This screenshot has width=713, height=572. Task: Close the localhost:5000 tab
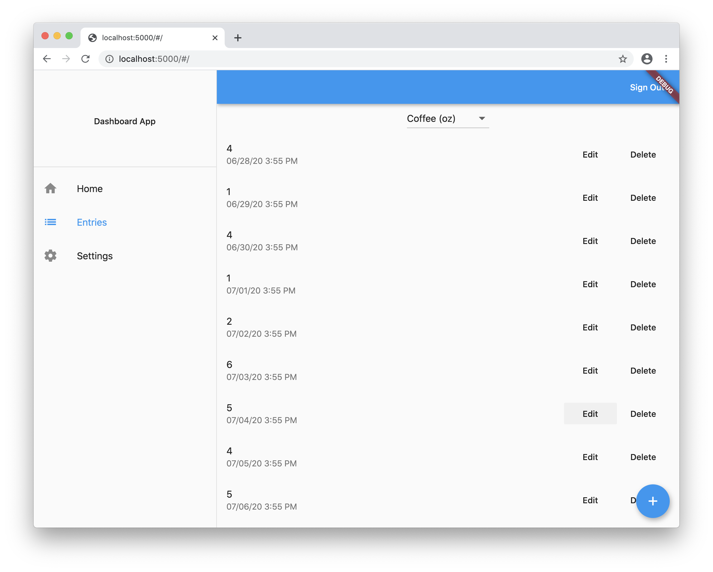point(215,38)
